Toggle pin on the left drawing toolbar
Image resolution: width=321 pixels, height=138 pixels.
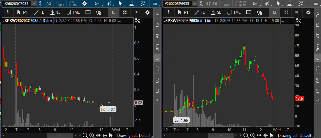click(8, 13)
